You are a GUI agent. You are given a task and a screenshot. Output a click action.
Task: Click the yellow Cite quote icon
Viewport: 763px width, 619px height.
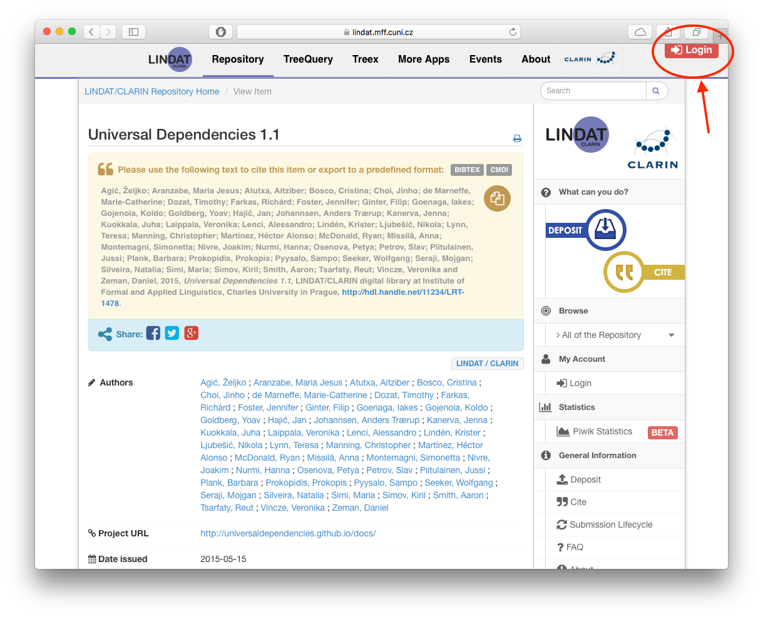click(624, 272)
